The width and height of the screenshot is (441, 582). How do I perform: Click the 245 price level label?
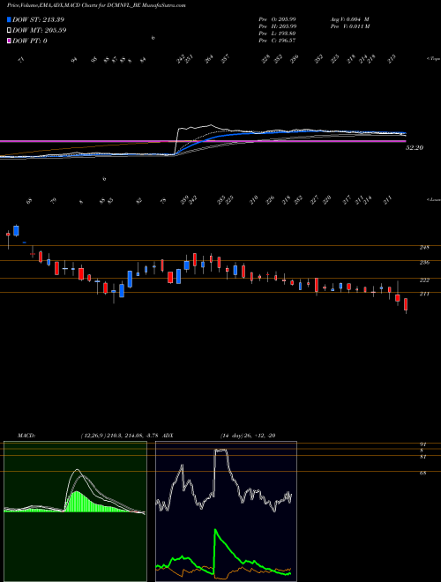pos(424,248)
